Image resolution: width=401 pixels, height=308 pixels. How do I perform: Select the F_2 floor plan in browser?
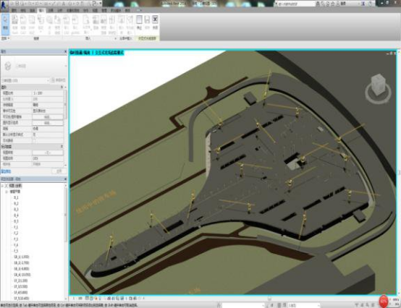click(16, 234)
